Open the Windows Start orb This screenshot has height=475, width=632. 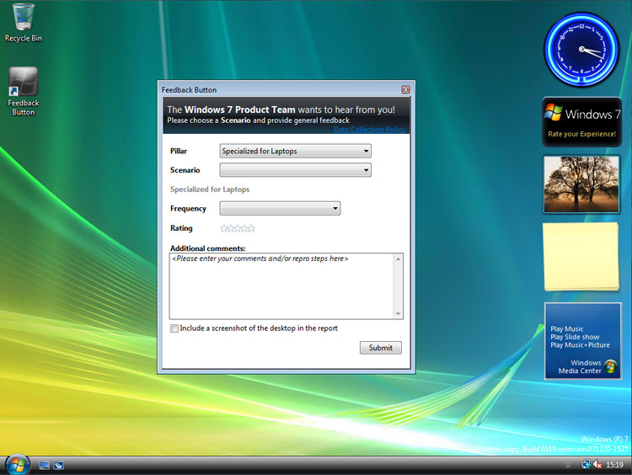pyautogui.click(x=17, y=465)
